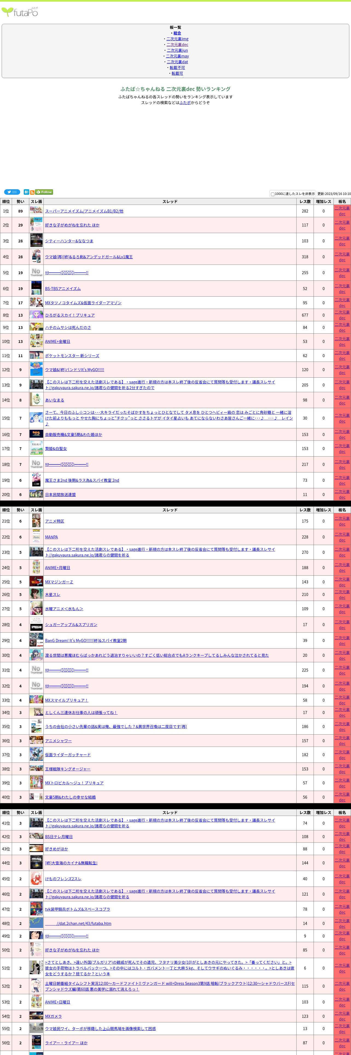Follow the ふたポ search link
Viewport: 351px width, 1055px height.
185,103
